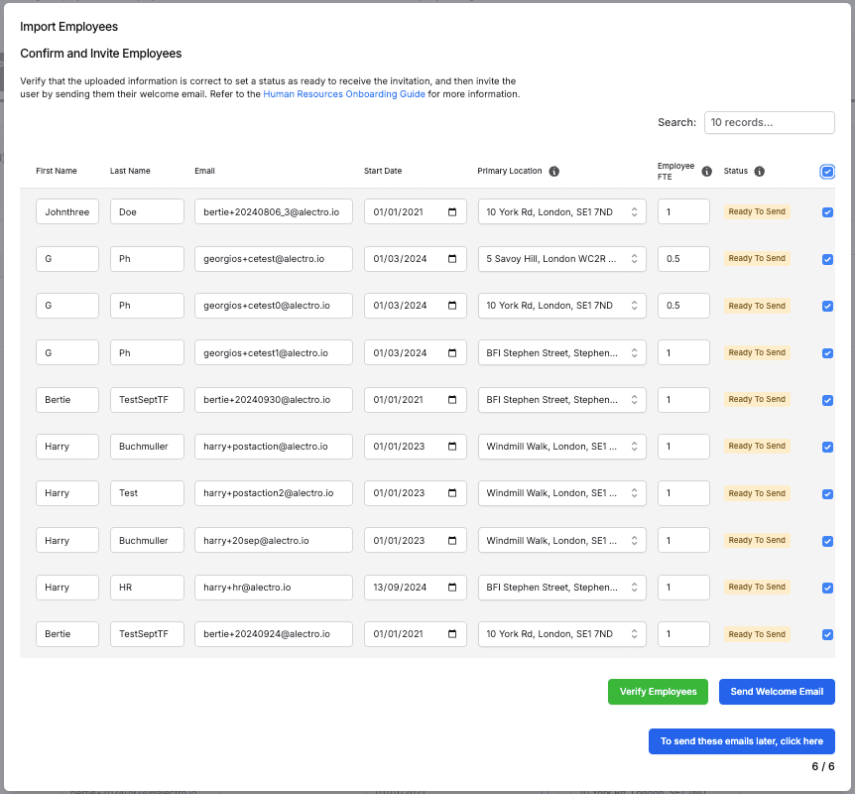Toggle the select-all checkbox in header
The width and height of the screenshot is (855, 794).
827,172
